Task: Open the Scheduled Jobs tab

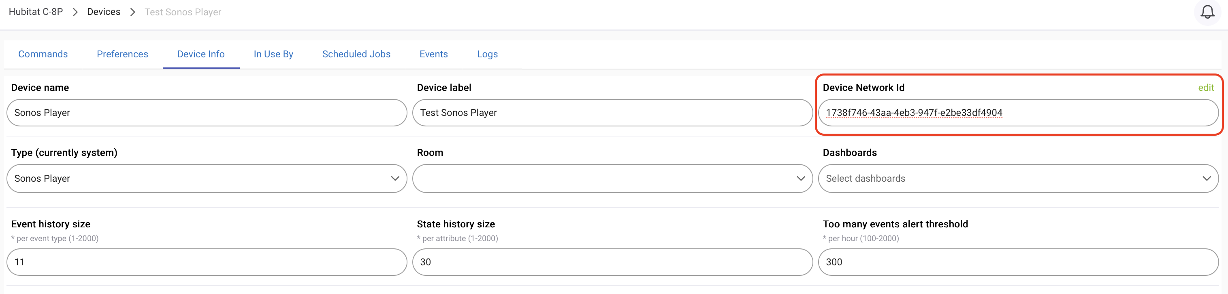Action: (356, 54)
